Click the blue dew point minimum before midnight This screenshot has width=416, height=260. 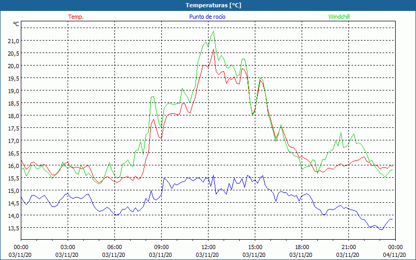381,229
